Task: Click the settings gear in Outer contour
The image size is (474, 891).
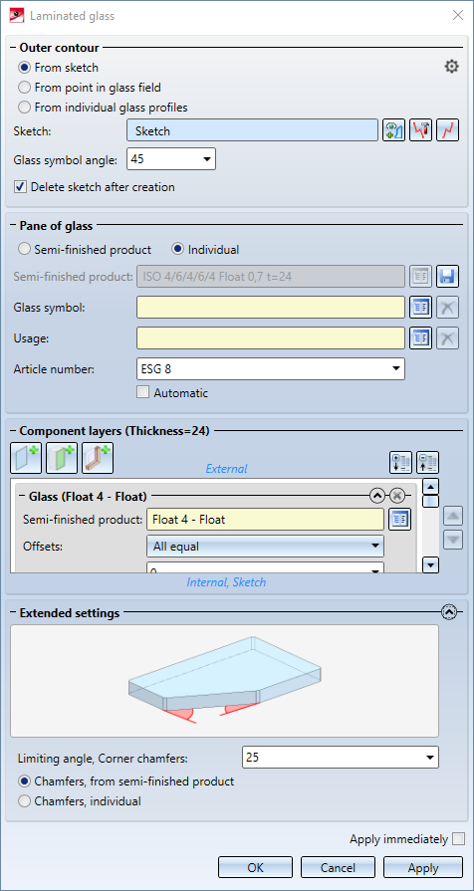Action: tap(451, 67)
